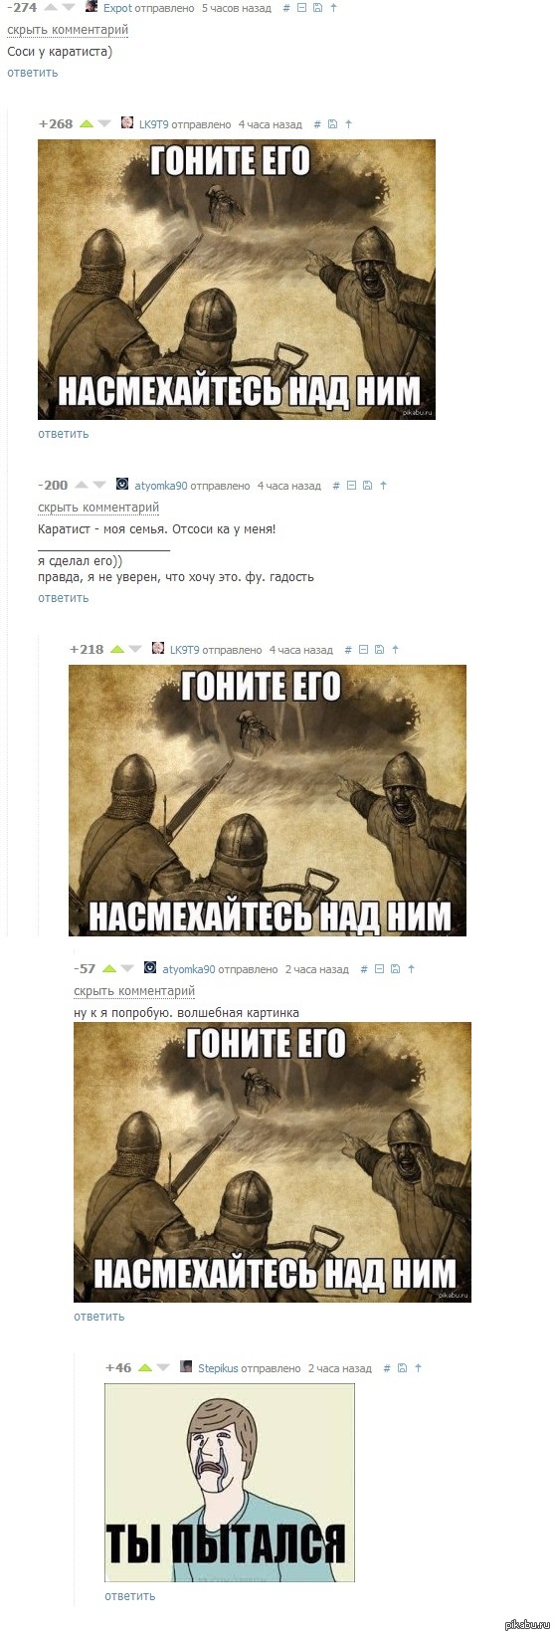This screenshot has height=1636, width=555.
Task: Reply to the Stepikus comment with ответить
Action: pyautogui.click(x=130, y=1596)
